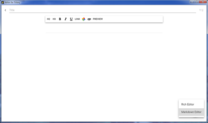Attach a file with the paperclip icon
Image resolution: width=208 pixels, height=123 pixels.
click(x=89, y=19)
